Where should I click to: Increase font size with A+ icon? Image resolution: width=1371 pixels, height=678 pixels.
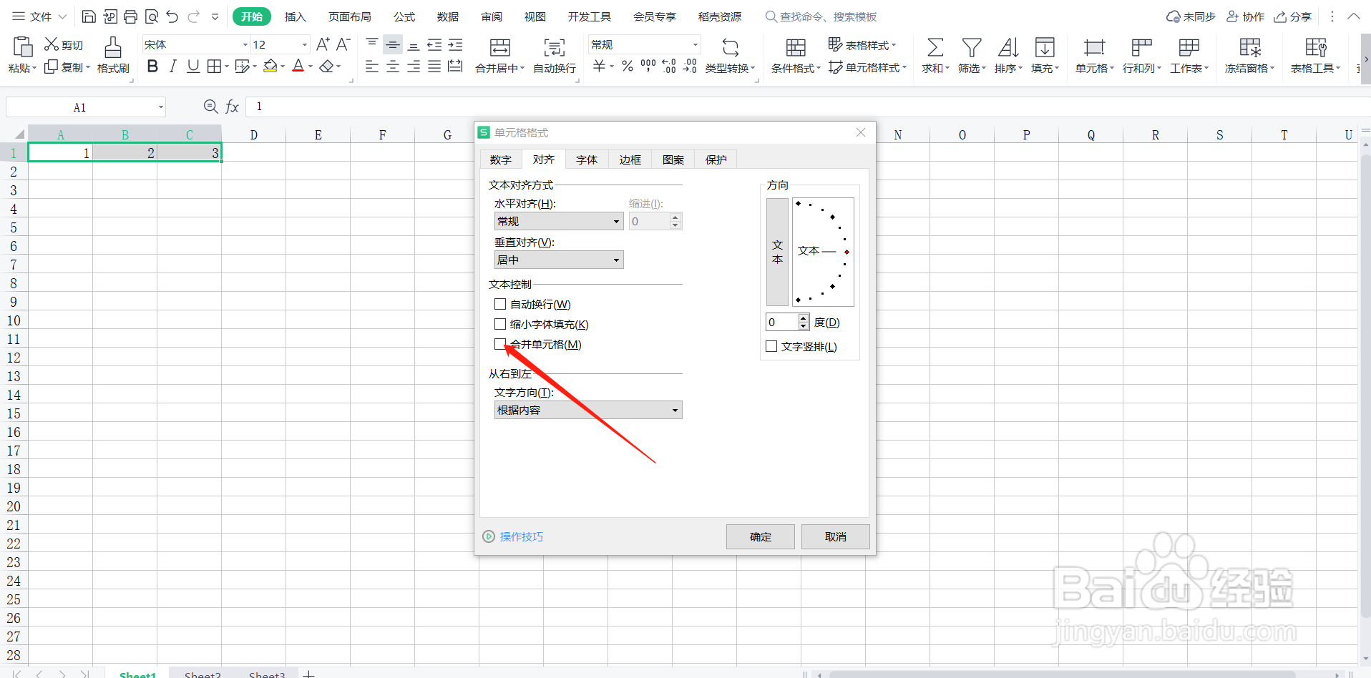pos(323,44)
